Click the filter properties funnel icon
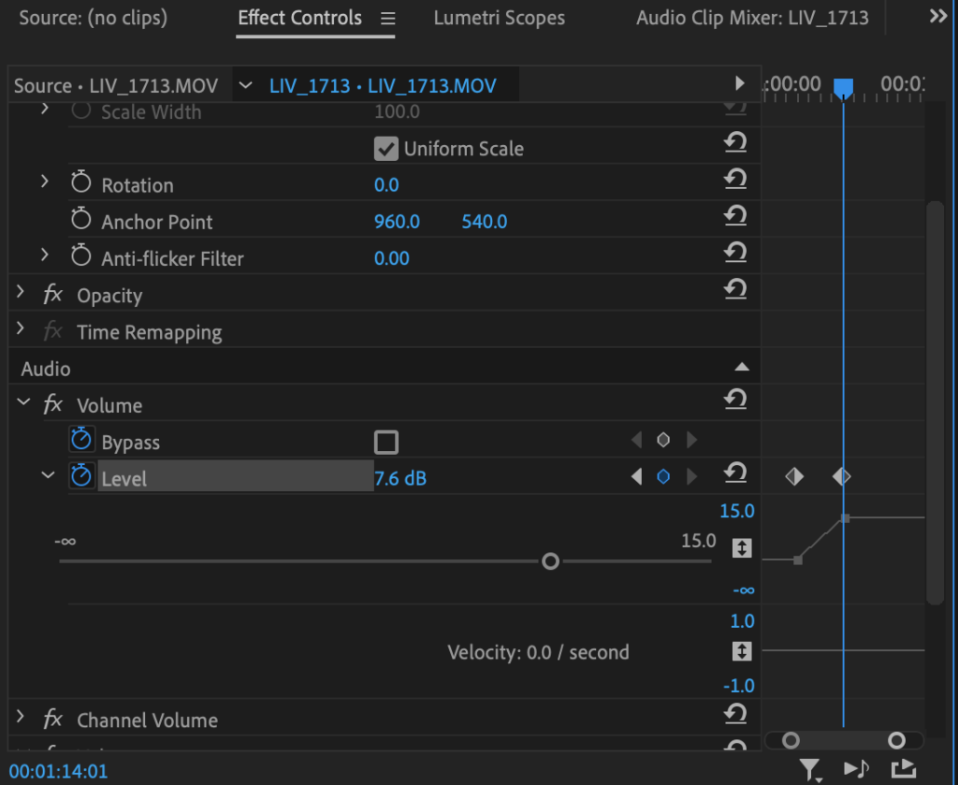Viewport: 958px width, 785px height. click(810, 769)
